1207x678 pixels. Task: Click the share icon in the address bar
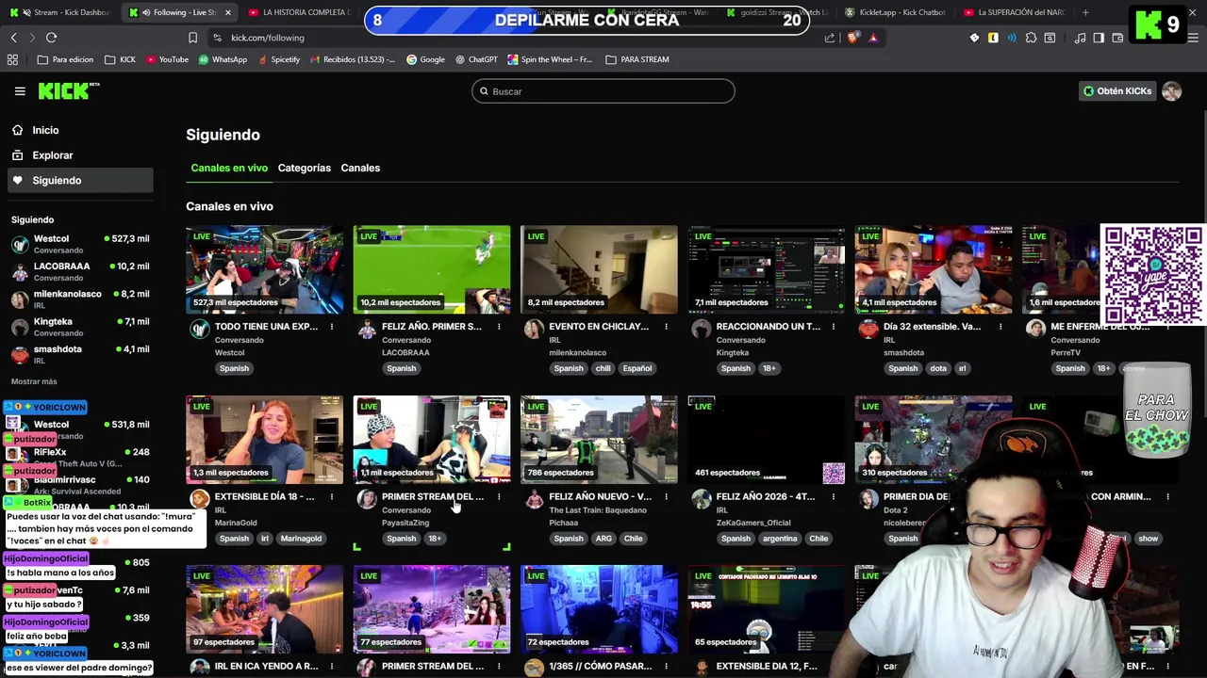click(830, 38)
